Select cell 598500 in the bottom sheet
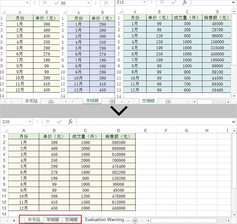 118,143
